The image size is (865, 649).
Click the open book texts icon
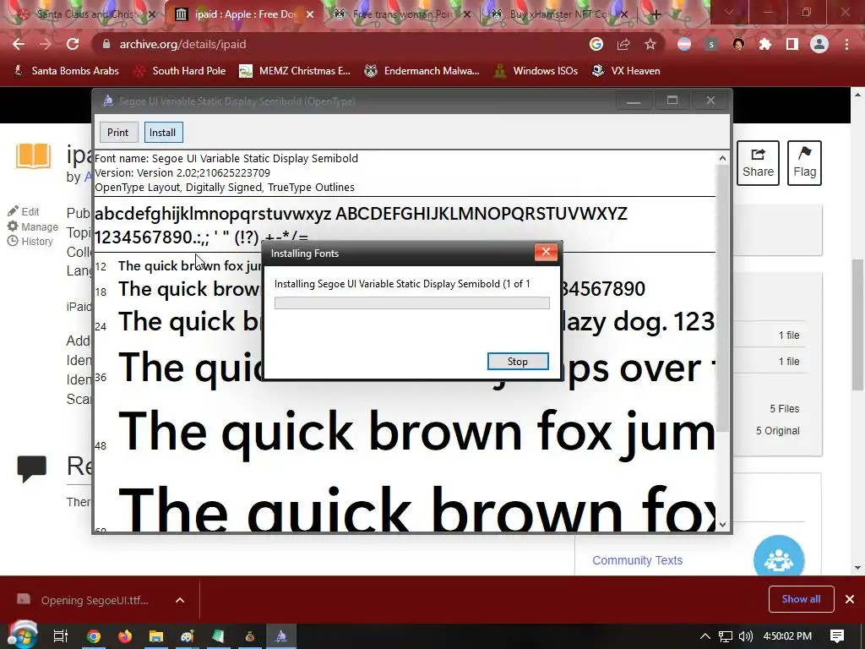(x=33, y=155)
